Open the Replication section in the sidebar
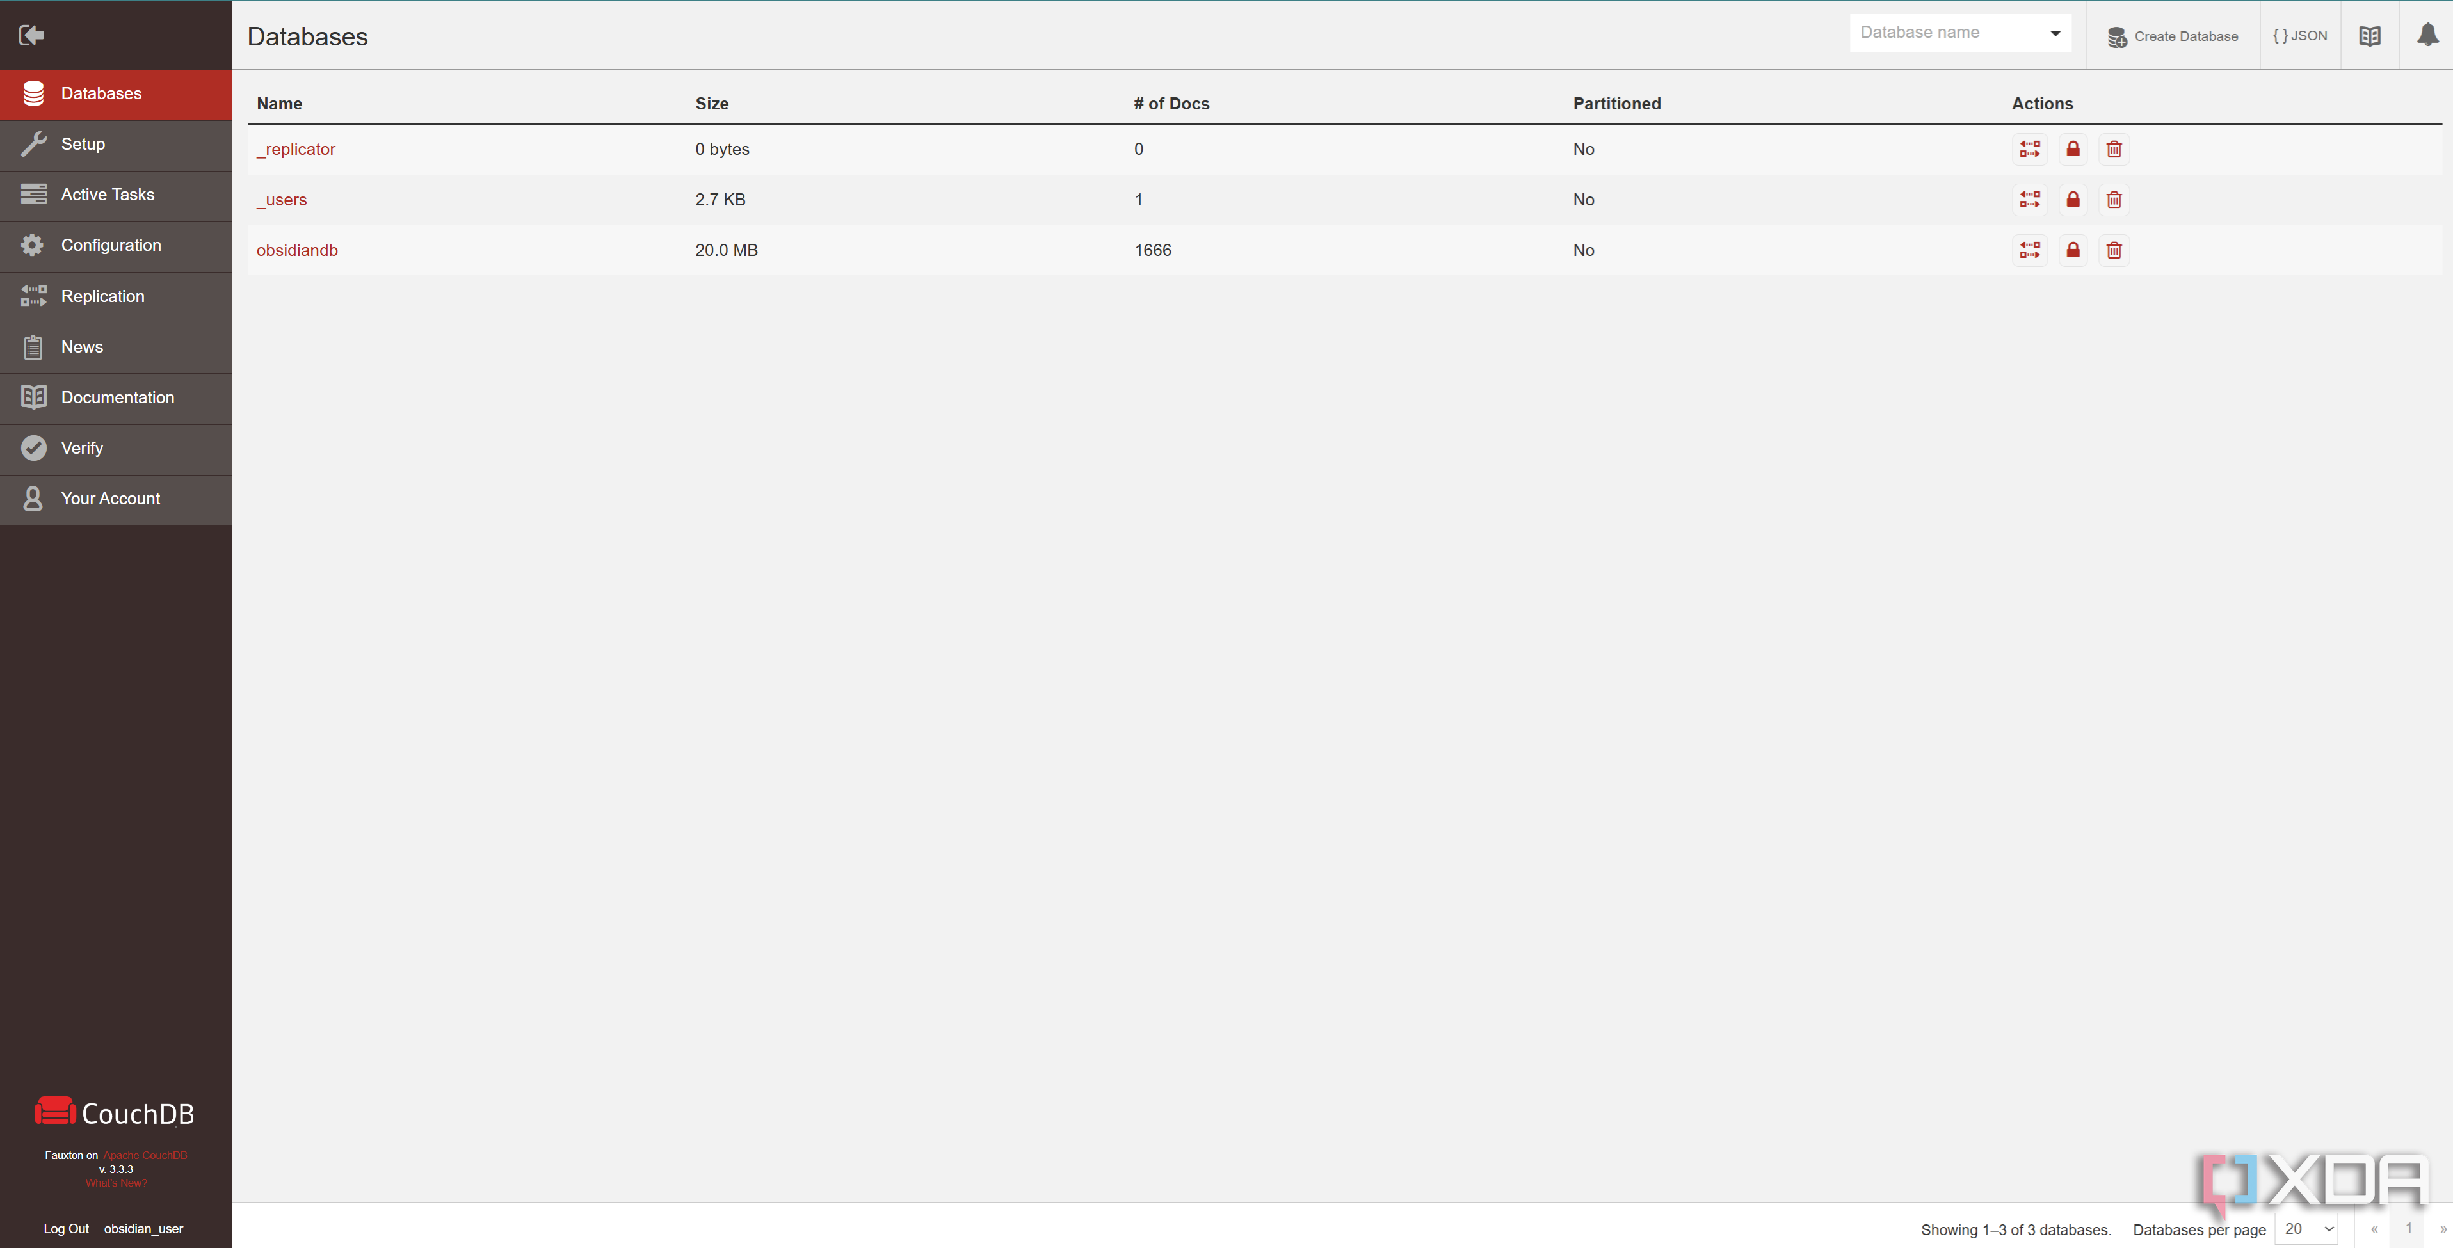Image resolution: width=2453 pixels, height=1248 pixels. (x=102, y=296)
